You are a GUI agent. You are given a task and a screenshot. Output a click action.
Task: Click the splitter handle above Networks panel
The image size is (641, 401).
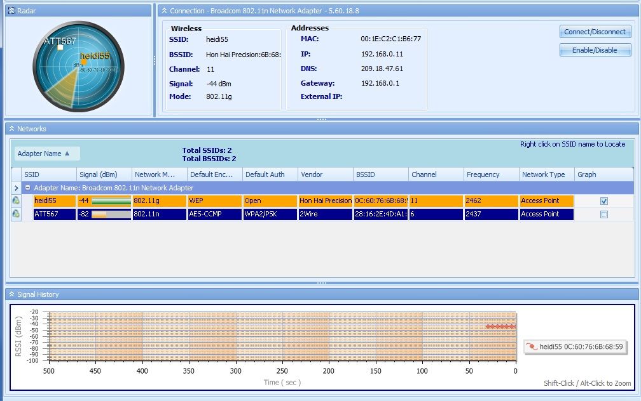click(322, 119)
